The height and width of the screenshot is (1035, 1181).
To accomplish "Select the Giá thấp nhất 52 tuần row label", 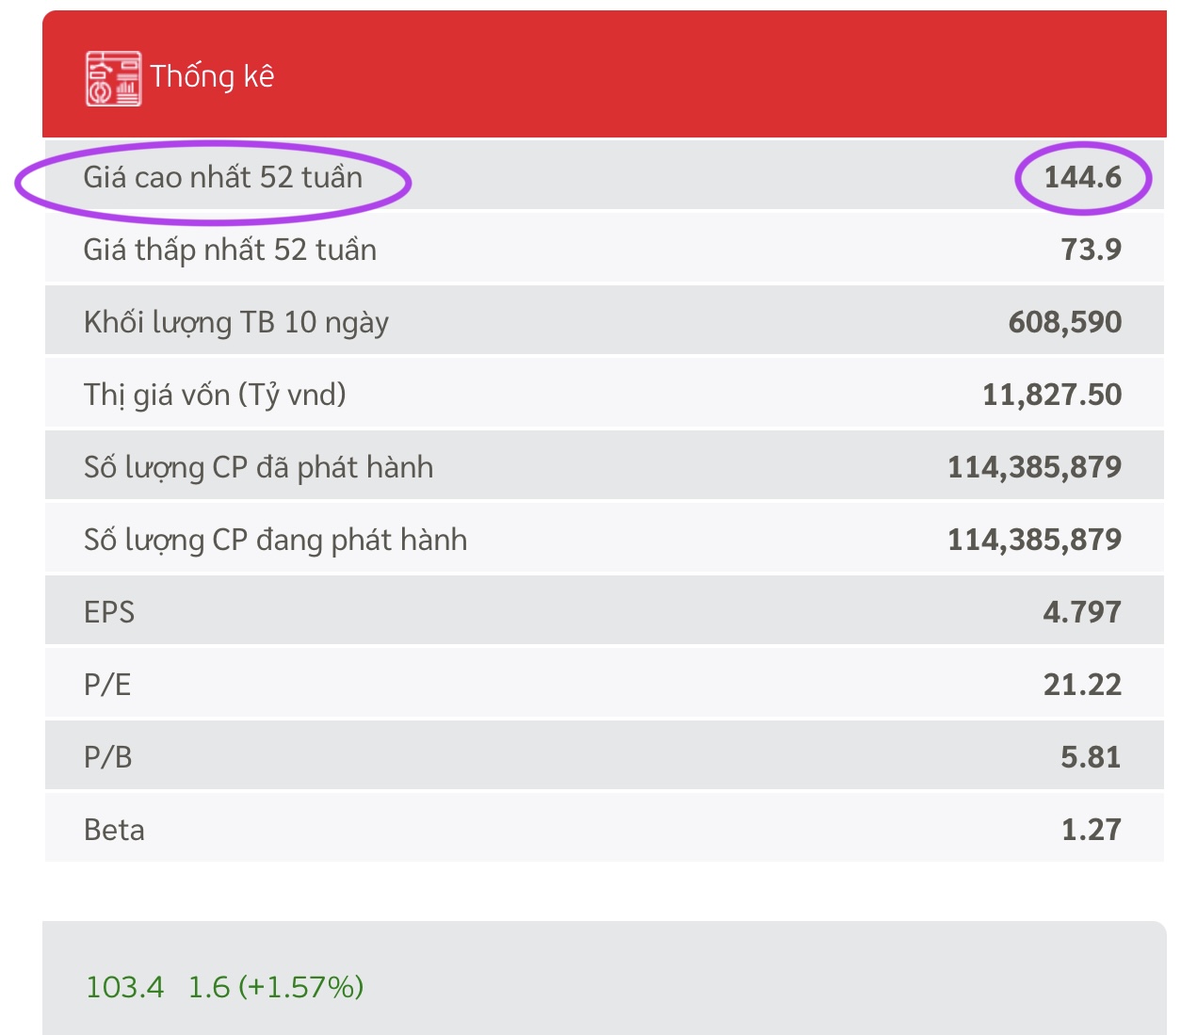I will (230, 250).
